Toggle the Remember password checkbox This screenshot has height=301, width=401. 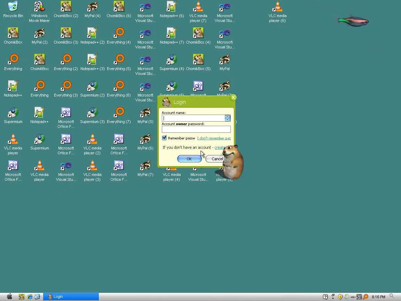click(164, 138)
